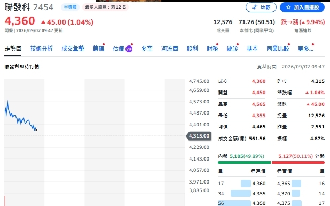The height and width of the screenshot is (206, 330).
Task: Open the 籌碼 tab
Action: [x=98, y=49]
